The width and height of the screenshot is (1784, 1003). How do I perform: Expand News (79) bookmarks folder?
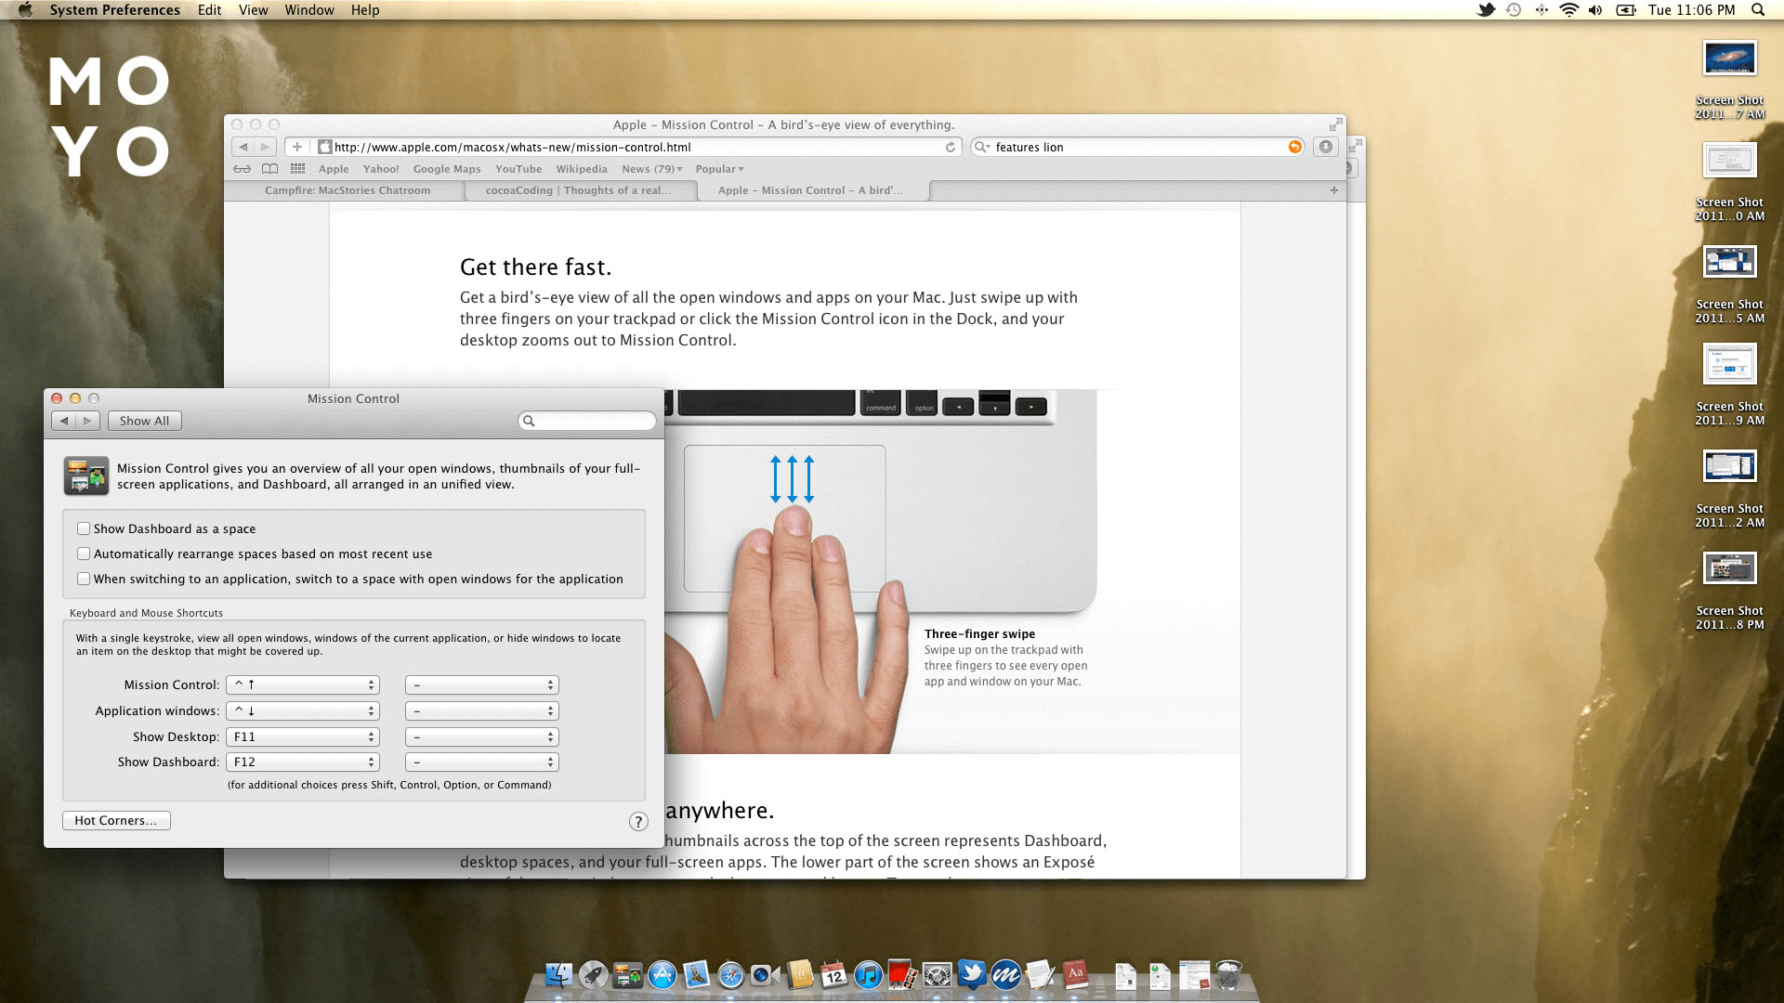(652, 169)
